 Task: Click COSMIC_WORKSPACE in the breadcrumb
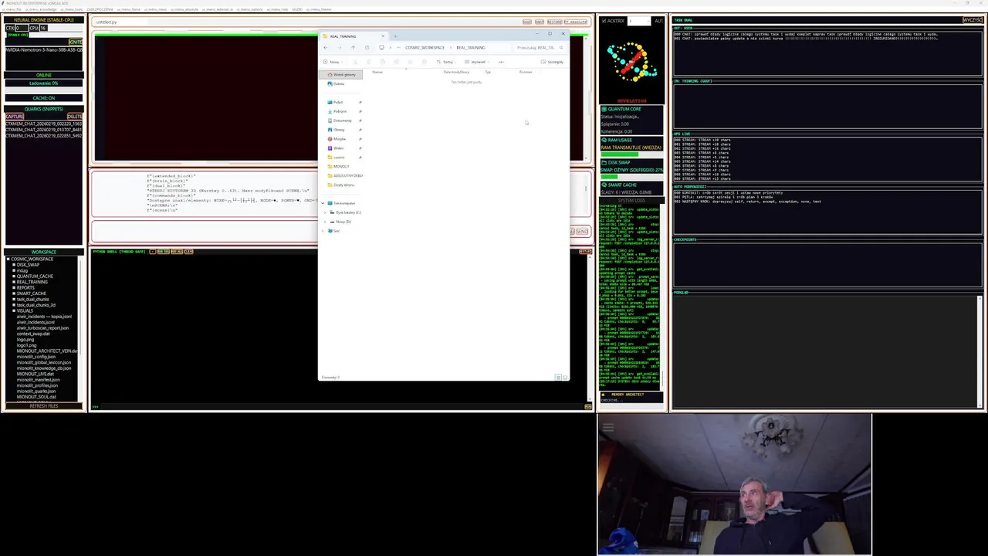tap(425, 48)
